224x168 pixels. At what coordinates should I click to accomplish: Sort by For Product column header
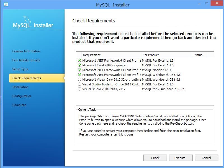tap(166, 55)
